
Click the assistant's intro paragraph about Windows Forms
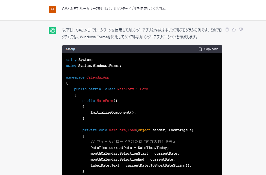point(142,33)
